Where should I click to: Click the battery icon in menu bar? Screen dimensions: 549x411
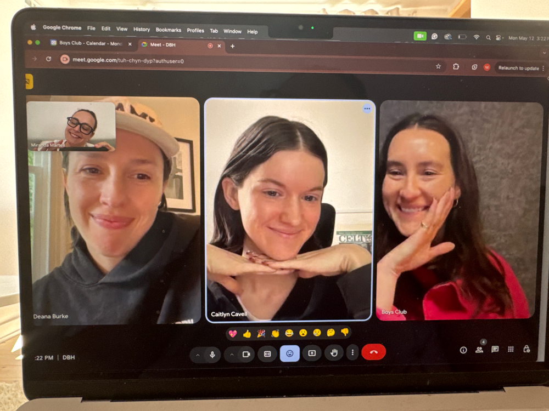coord(462,37)
